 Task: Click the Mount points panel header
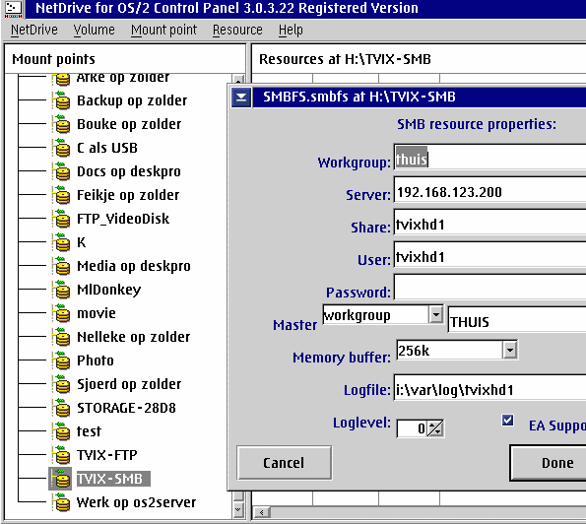pos(125,59)
